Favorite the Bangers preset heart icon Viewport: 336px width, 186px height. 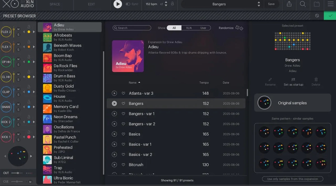123,103
